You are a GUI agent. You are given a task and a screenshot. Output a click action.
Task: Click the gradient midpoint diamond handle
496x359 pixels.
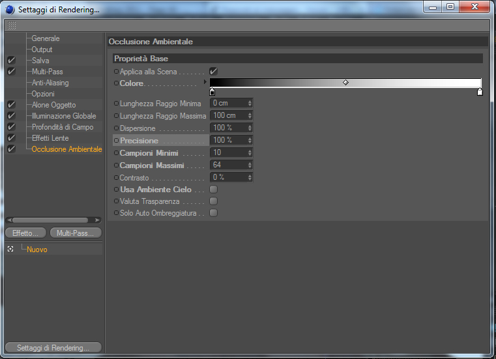point(345,82)
